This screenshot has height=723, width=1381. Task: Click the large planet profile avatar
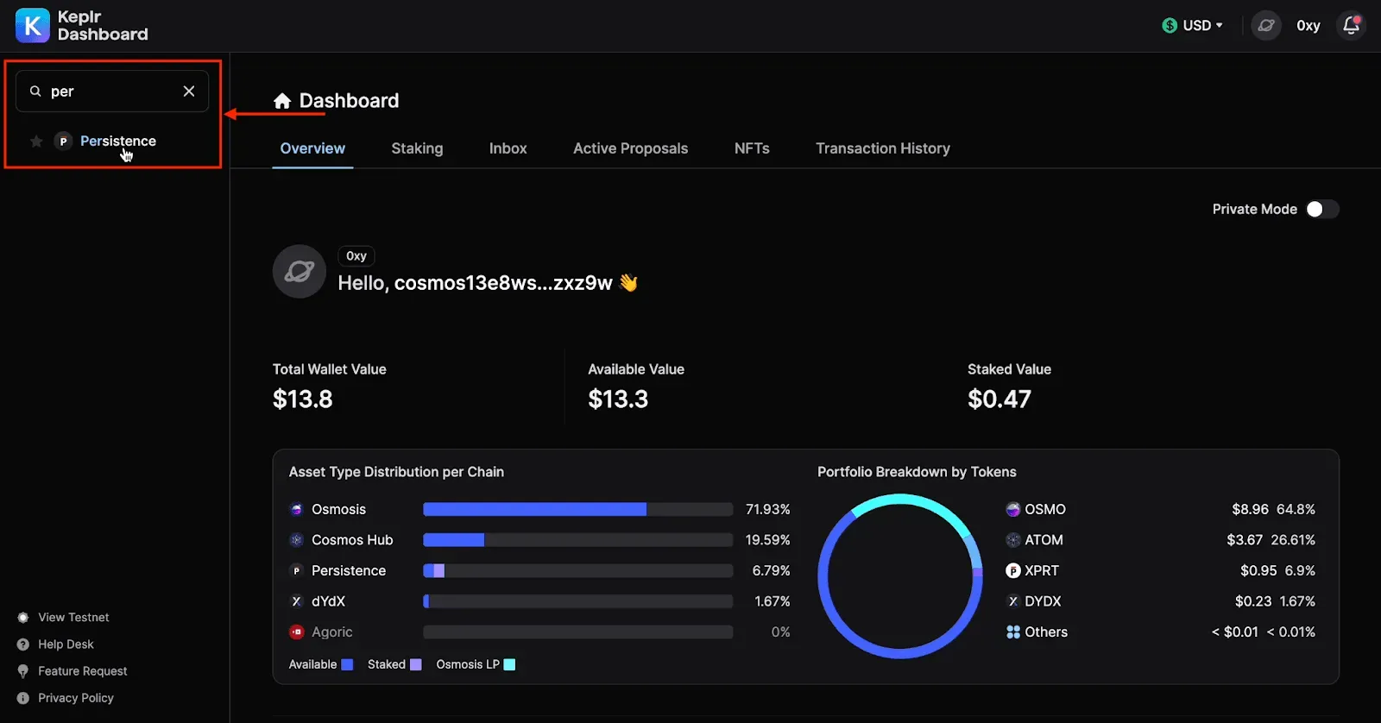pos(300,272)
